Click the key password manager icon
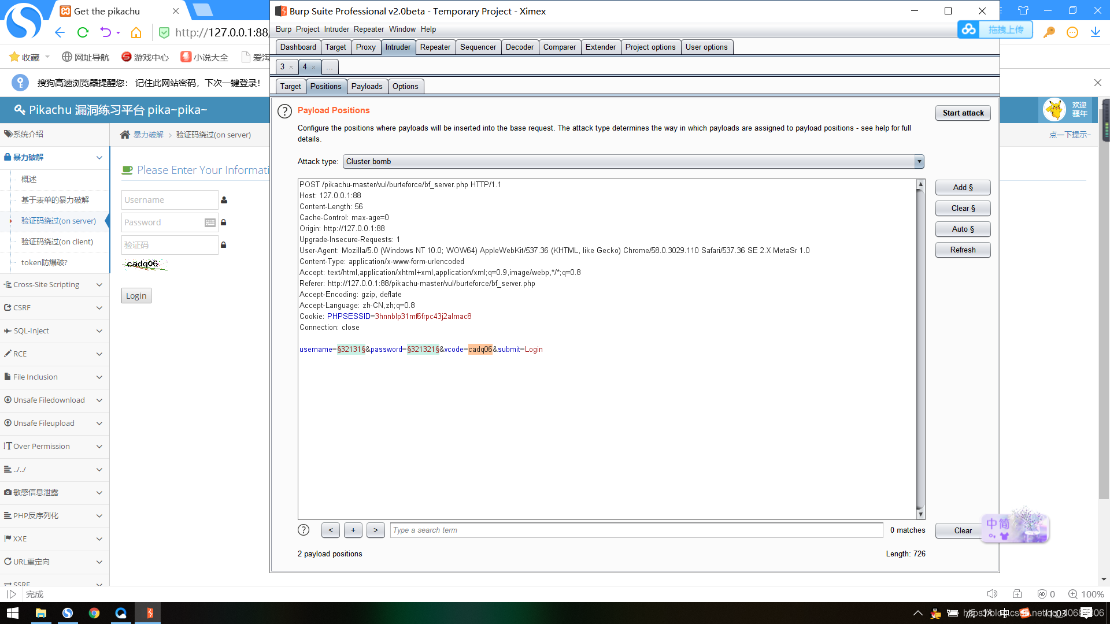The image size is (1110, 624). pyautogui.click(x=1049, y=32)
